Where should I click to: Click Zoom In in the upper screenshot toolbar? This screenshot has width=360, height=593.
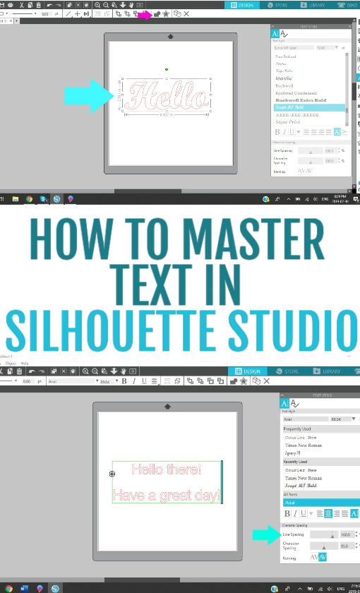[x=97, y=5]
